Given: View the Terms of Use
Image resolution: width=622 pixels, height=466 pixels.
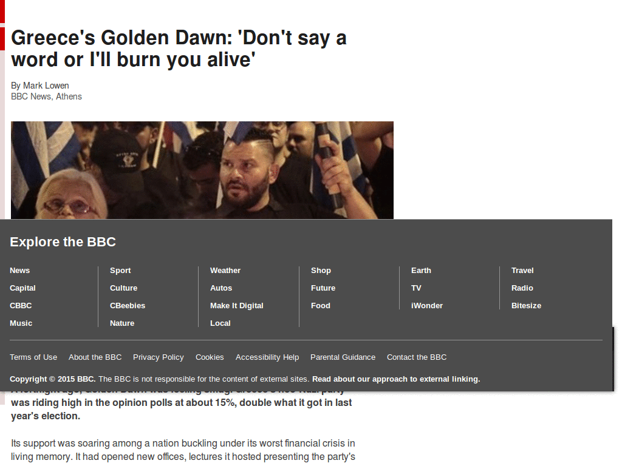Looking at the screenshot, I should tap(33, 357).
